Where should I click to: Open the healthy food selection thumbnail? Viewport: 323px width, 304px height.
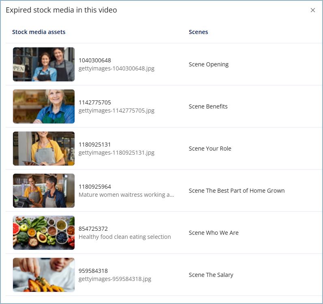pos(44,233)
